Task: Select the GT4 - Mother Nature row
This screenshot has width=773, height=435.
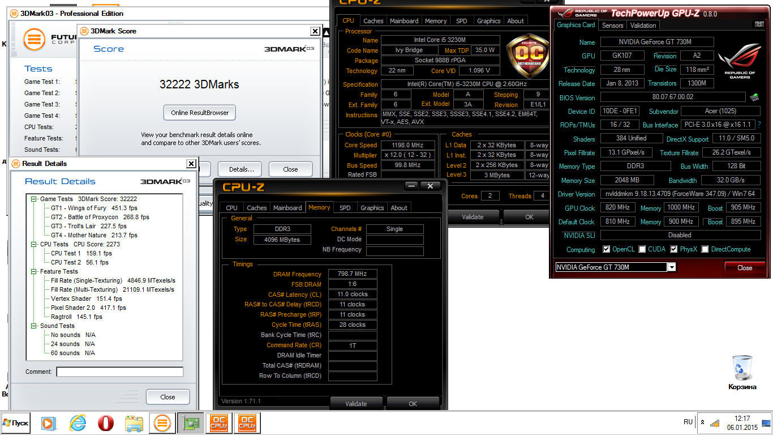Action: (94, 235)
